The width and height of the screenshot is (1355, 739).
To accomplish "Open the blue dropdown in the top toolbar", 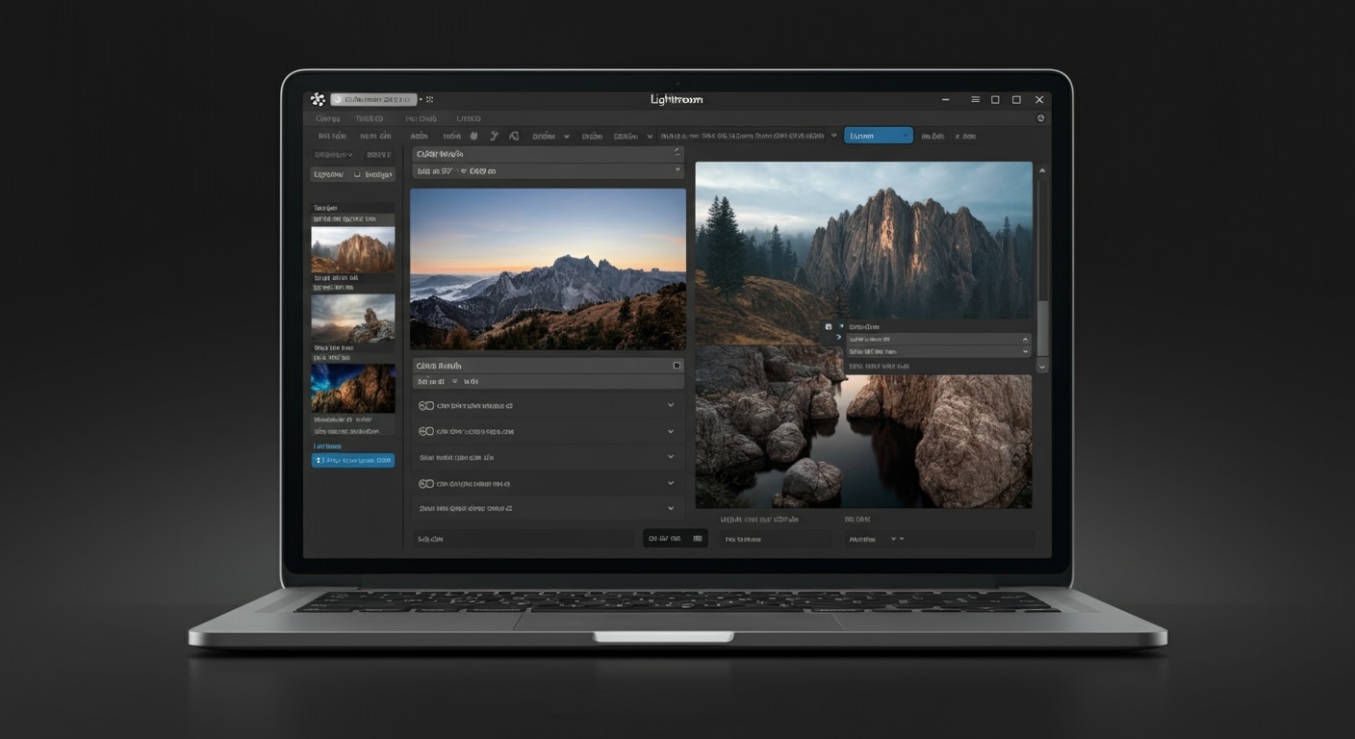I will point(878,136).
